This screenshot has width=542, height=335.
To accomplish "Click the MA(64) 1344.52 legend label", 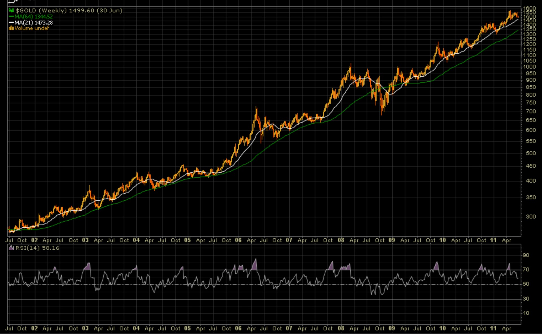I will pyautogui.click(x=34, y=17).
